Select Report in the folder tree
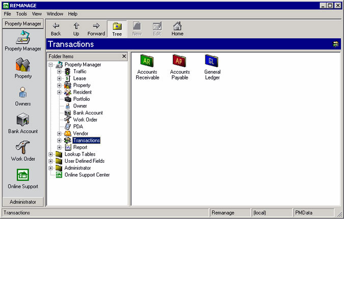 coord(80,148)
